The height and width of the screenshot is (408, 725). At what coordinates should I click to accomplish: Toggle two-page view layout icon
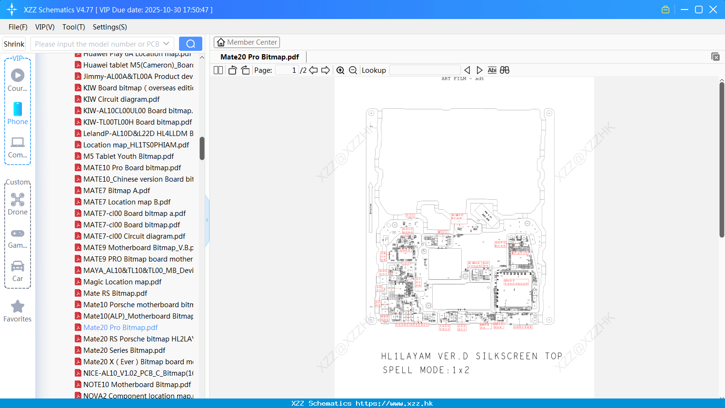pos(218,70)
